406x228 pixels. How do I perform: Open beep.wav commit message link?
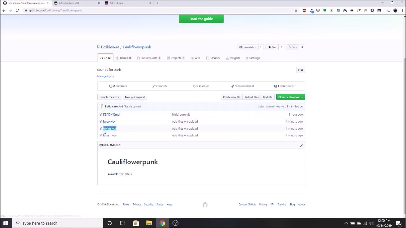coord(185,122)
